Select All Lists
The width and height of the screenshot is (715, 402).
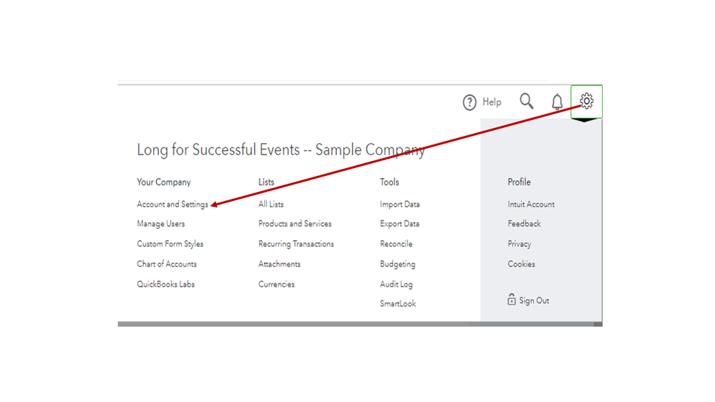[x=271, y=205]
